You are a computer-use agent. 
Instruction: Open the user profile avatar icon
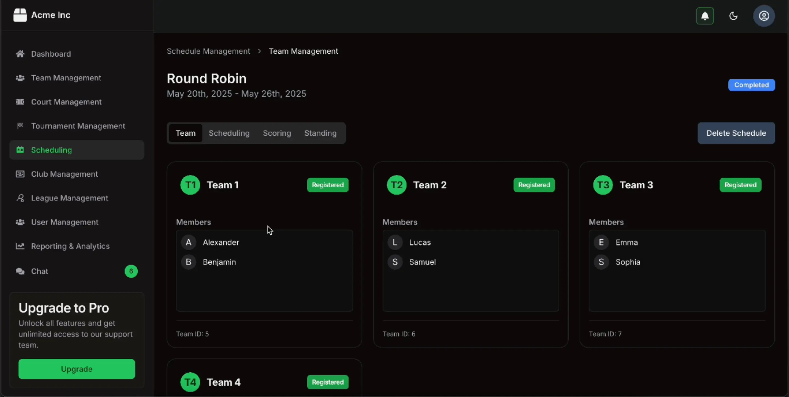tap(764, 16)
